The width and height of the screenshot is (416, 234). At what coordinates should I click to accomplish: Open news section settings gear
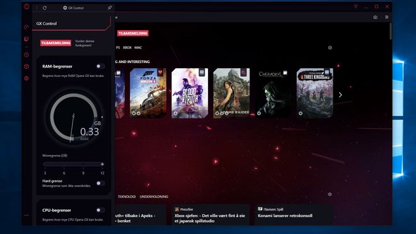pyautogui.click(x=330, y=194)
